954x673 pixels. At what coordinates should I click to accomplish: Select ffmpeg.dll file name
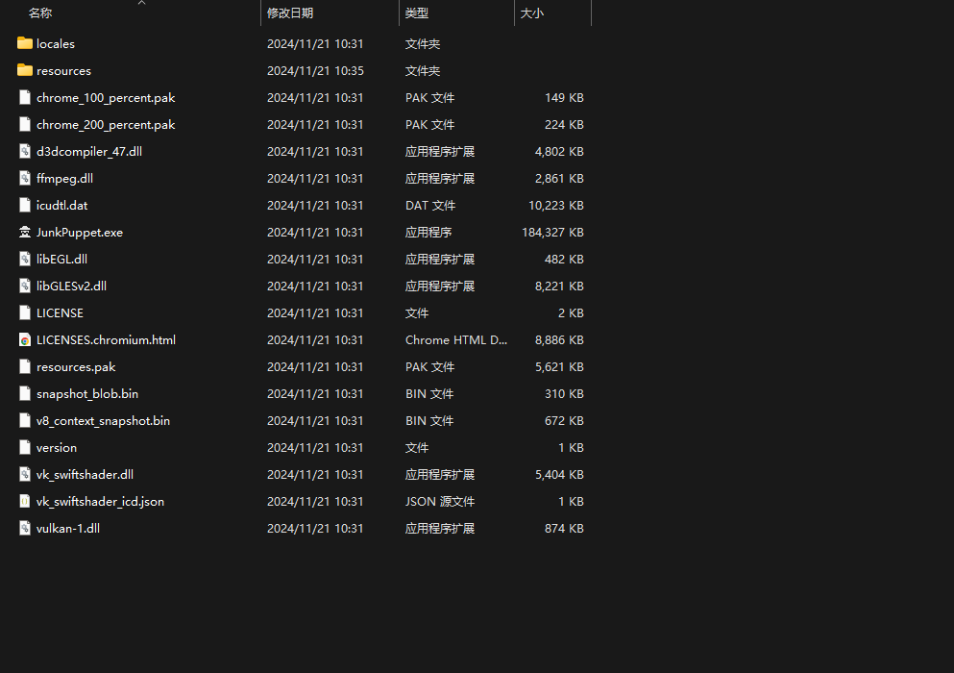click(x=64, y=178)
